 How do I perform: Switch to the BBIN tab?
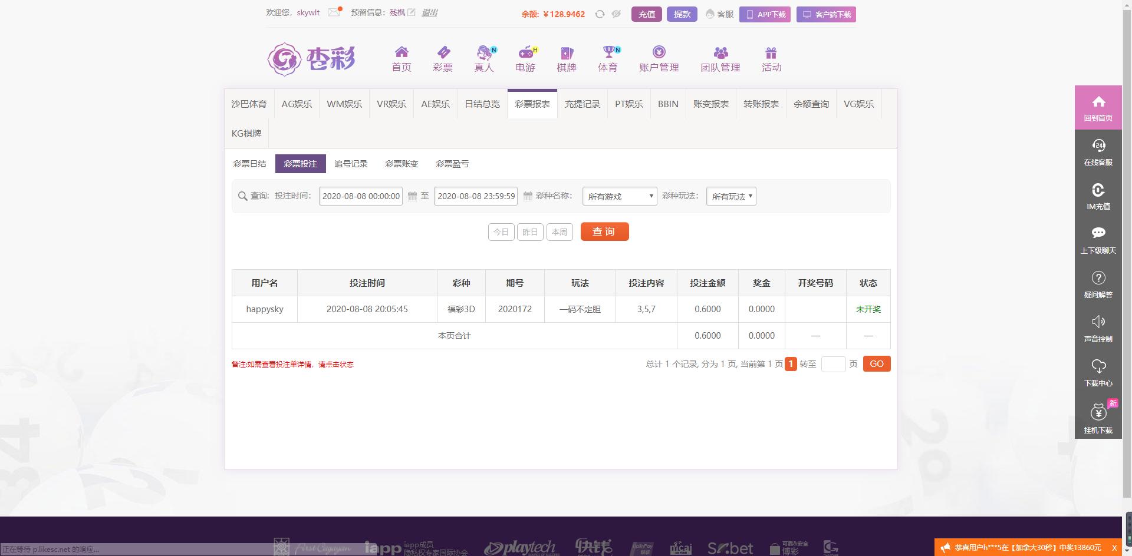point(668,104)
